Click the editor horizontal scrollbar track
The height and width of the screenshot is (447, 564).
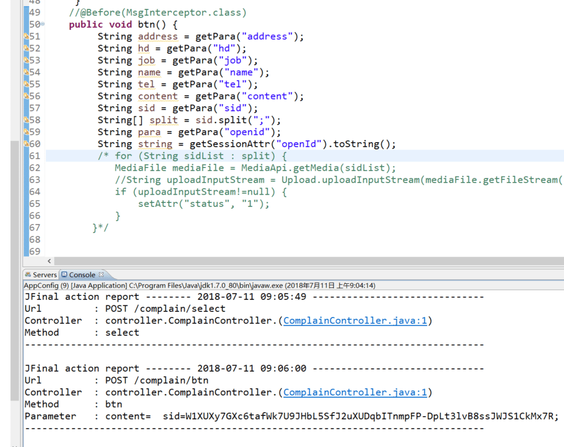[x=309, y=261]
